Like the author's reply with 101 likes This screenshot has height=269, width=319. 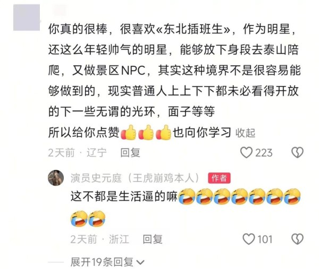pyautogui.click(x=249, y=239)
